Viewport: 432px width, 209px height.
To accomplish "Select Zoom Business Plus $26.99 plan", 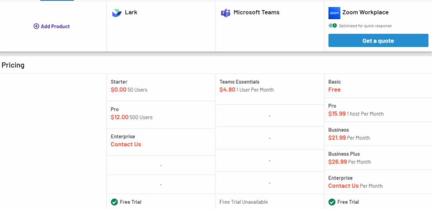I will pos(337,162).
